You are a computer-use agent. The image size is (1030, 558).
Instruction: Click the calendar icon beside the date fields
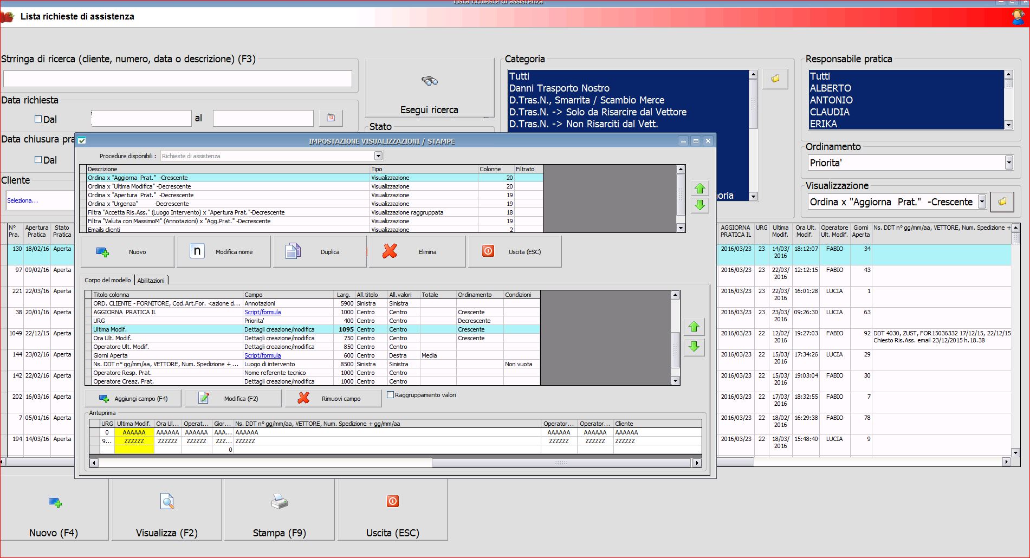point(331,118)
